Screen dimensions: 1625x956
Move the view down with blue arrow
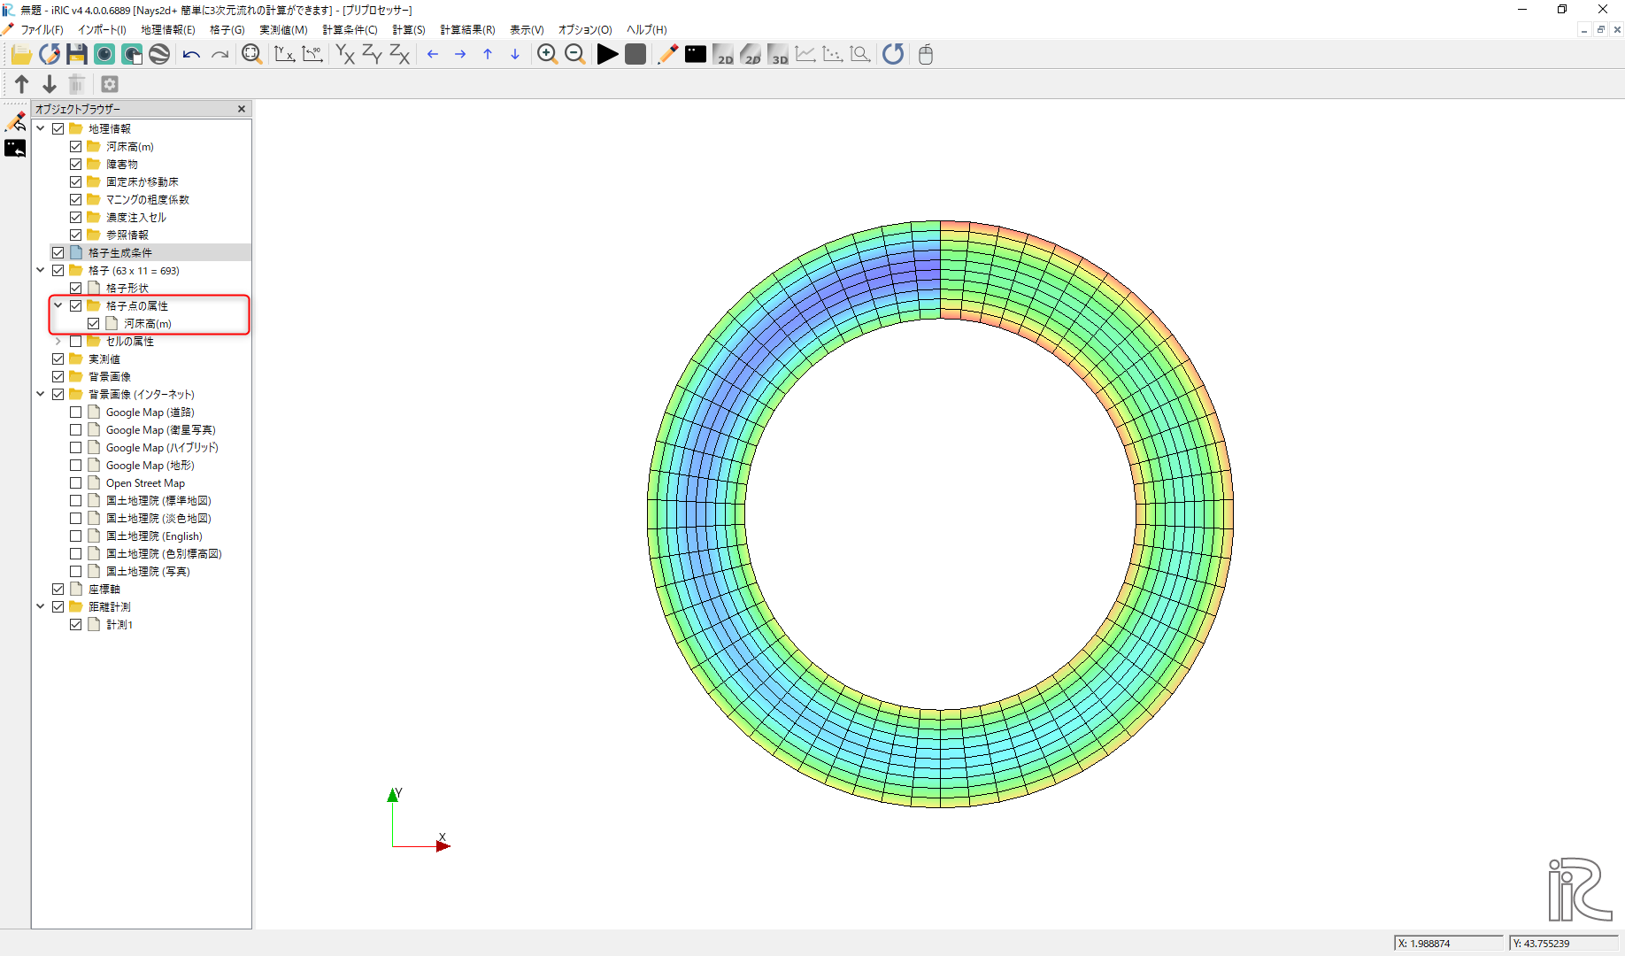515,55
